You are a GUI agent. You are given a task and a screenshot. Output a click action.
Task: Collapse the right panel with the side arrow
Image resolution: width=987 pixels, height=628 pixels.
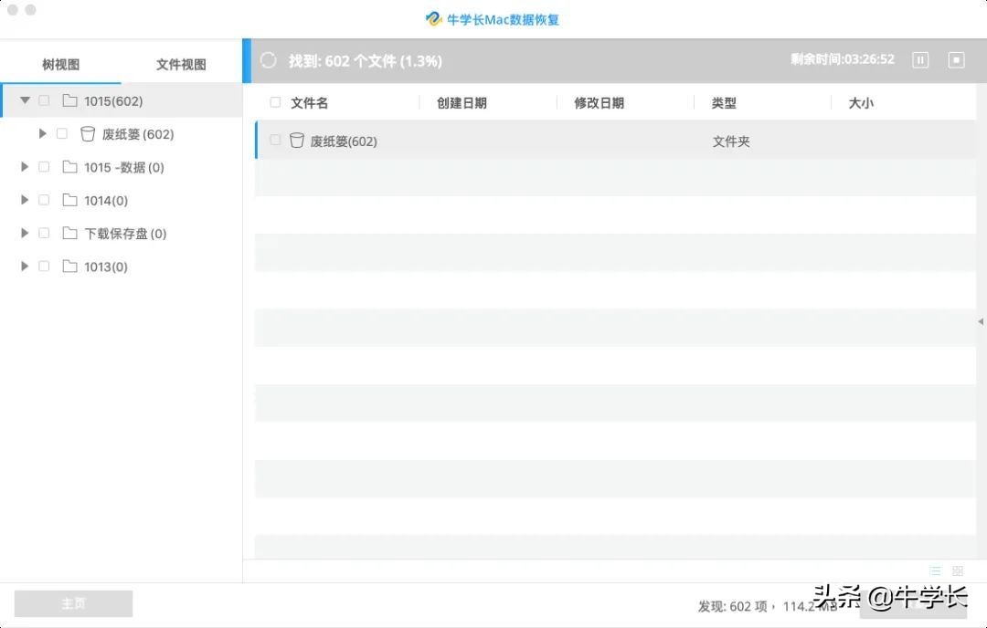pyautogui.click(x=980, y=321)
